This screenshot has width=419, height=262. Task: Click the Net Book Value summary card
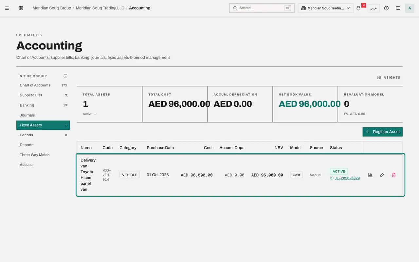click(305, 104)
